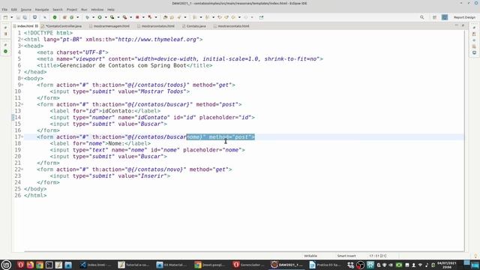Click the Open Task folder toolbar icon
This screenshot has height=270, width=480.
tap(172, 17)
